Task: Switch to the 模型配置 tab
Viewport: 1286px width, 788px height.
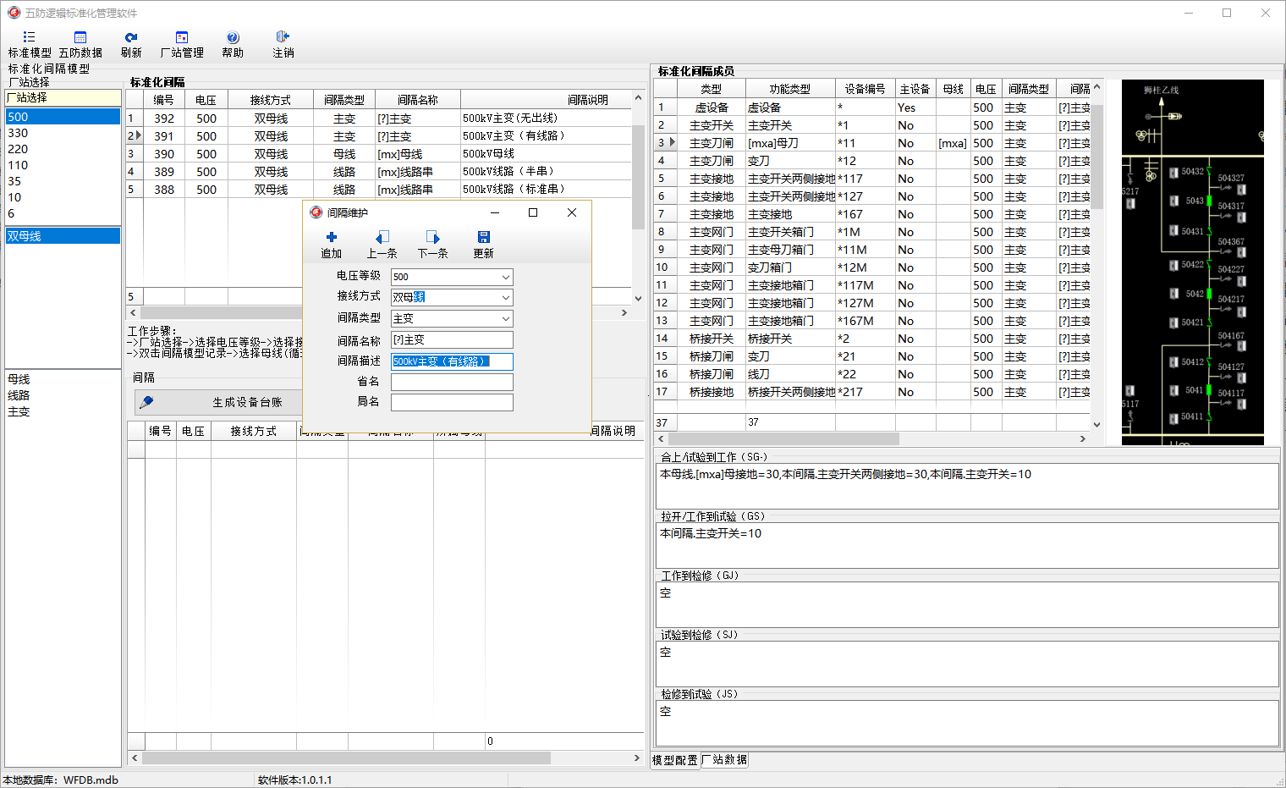Action: point(674,760)
